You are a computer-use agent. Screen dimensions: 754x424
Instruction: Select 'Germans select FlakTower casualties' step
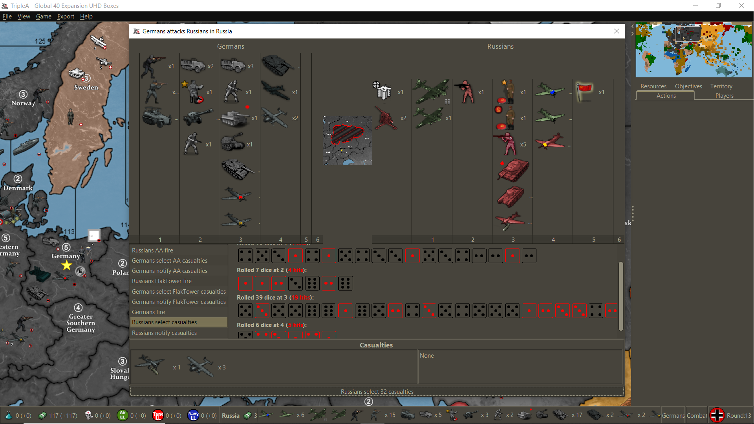point(179,292)
